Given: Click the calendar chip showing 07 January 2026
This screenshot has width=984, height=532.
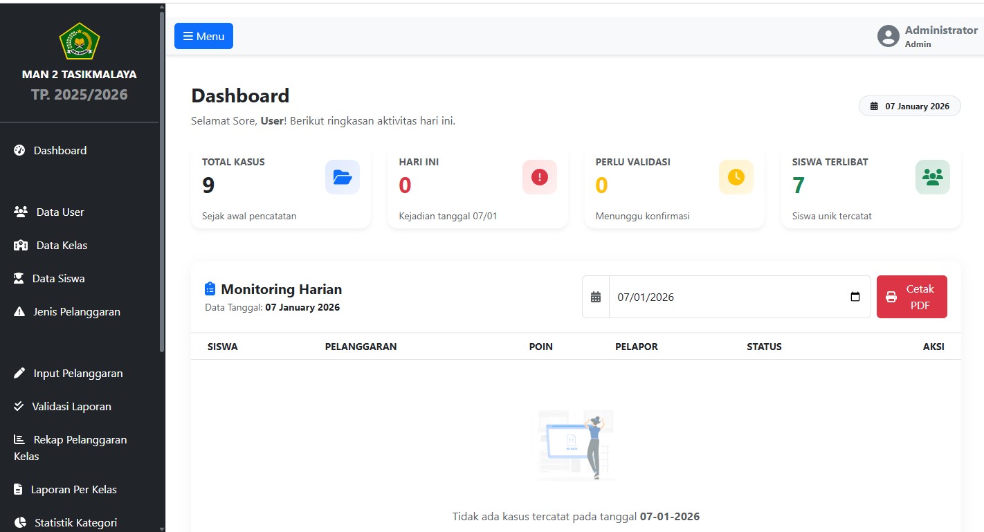Looking at the screenshot, I should click(909, 106).
